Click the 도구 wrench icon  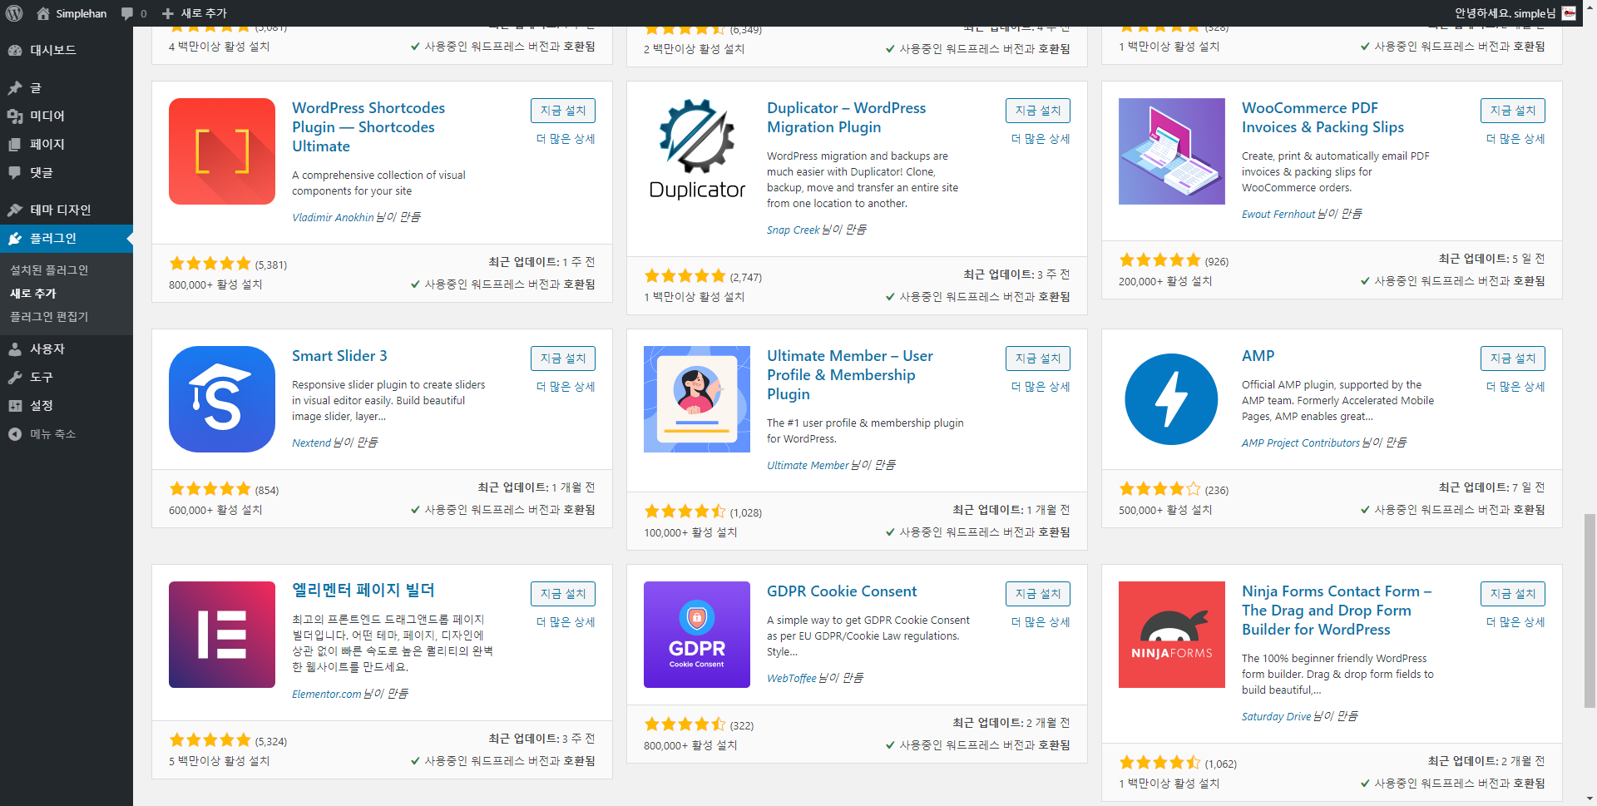click(x=15, y=377)
